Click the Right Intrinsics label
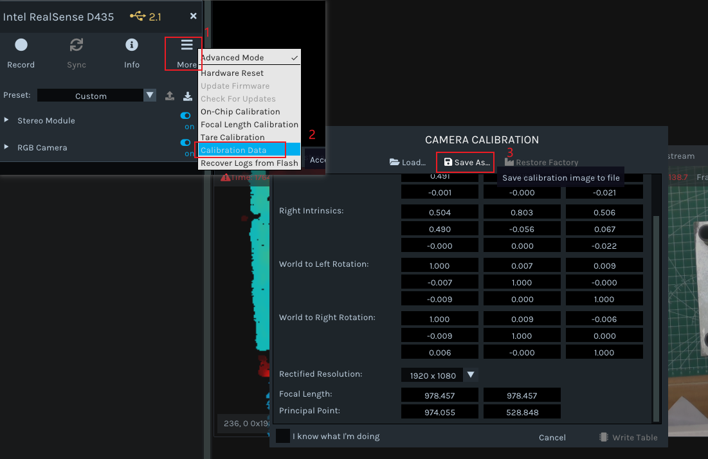This screenshot has width=708, height=459. [311, 210]
